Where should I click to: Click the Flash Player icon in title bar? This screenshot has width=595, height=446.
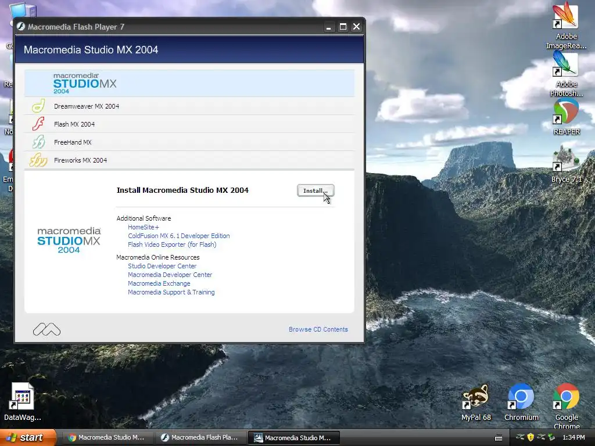(21, 27)
